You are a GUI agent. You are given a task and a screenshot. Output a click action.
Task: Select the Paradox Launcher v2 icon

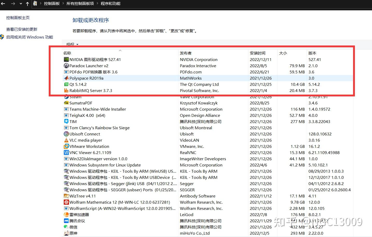click(x=66, y=66)
